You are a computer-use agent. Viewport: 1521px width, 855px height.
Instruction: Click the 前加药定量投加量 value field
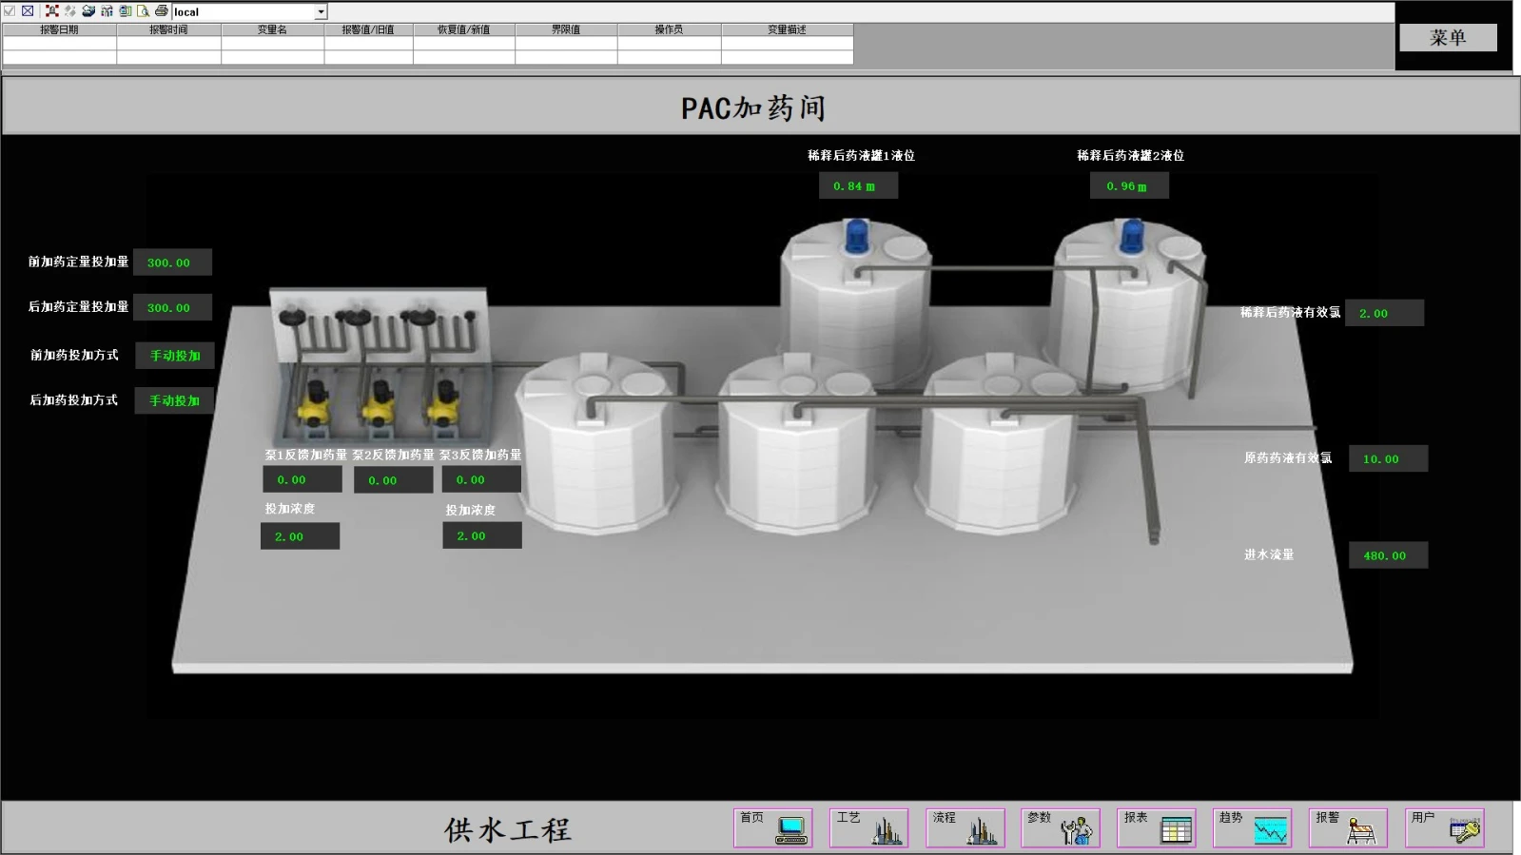coord(172,262)
